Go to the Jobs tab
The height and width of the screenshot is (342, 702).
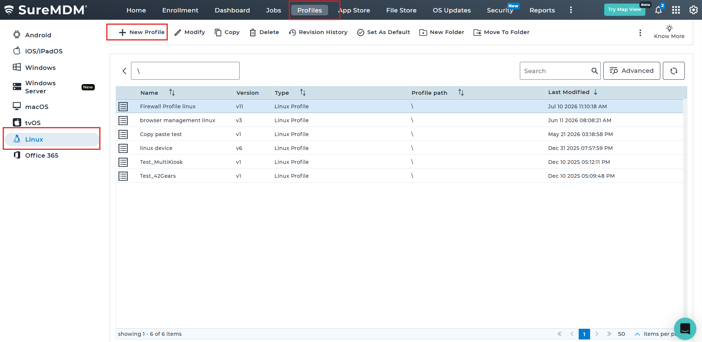[x=274, y=10]
